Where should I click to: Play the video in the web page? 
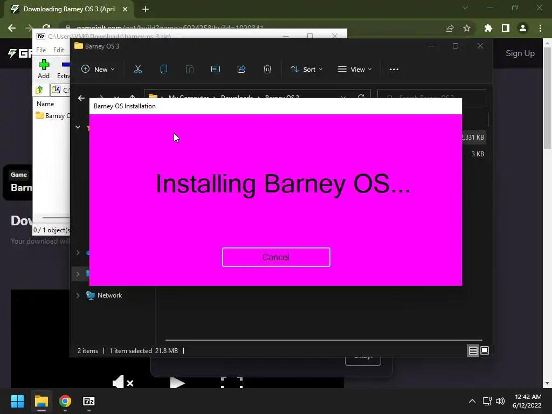177,383
